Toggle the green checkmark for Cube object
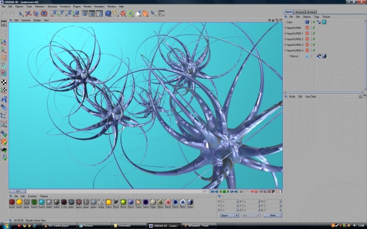This screenshot has height=229, width=367. coord(314,22)
